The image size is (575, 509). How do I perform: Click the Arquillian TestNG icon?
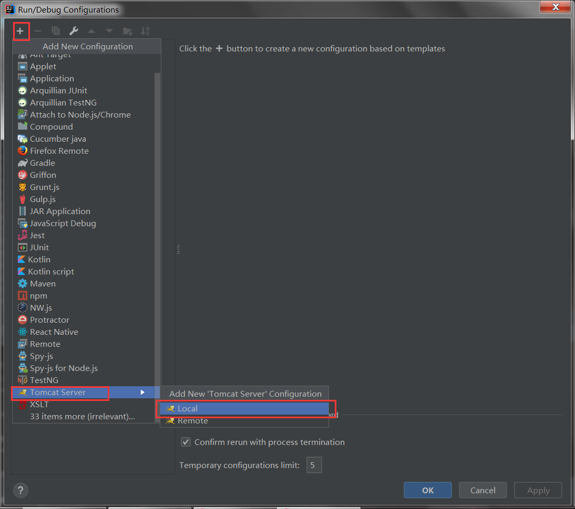coord(23,103)
